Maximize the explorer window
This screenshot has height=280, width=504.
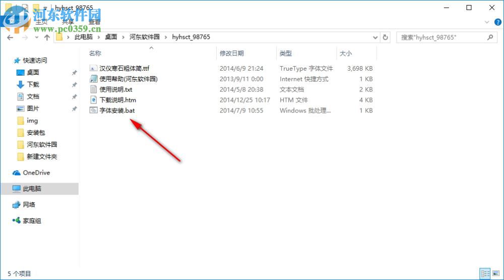[469, 8]
